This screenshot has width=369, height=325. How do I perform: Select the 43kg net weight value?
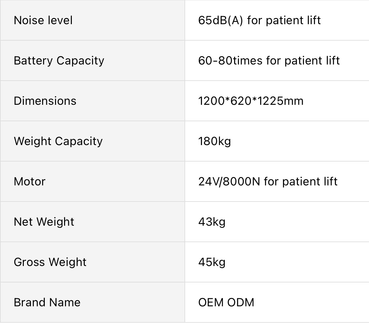(212, 222)
